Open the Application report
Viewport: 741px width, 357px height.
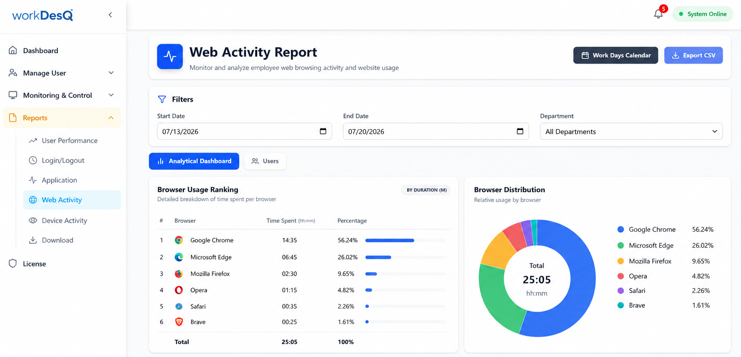tap(59, 180)
